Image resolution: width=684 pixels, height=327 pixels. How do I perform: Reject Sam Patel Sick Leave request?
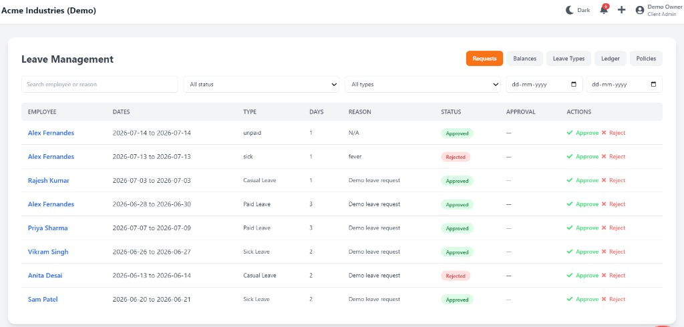(x=613, y=299)
